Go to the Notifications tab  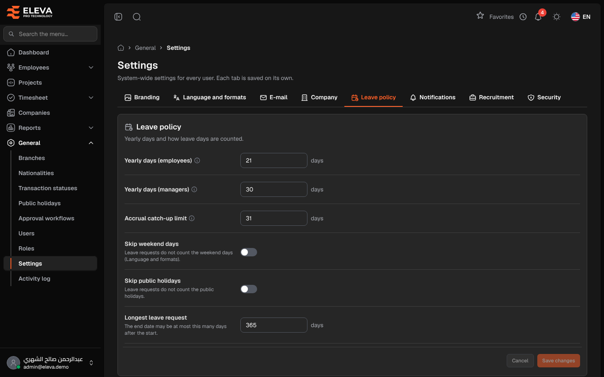(x=432, y=97)
